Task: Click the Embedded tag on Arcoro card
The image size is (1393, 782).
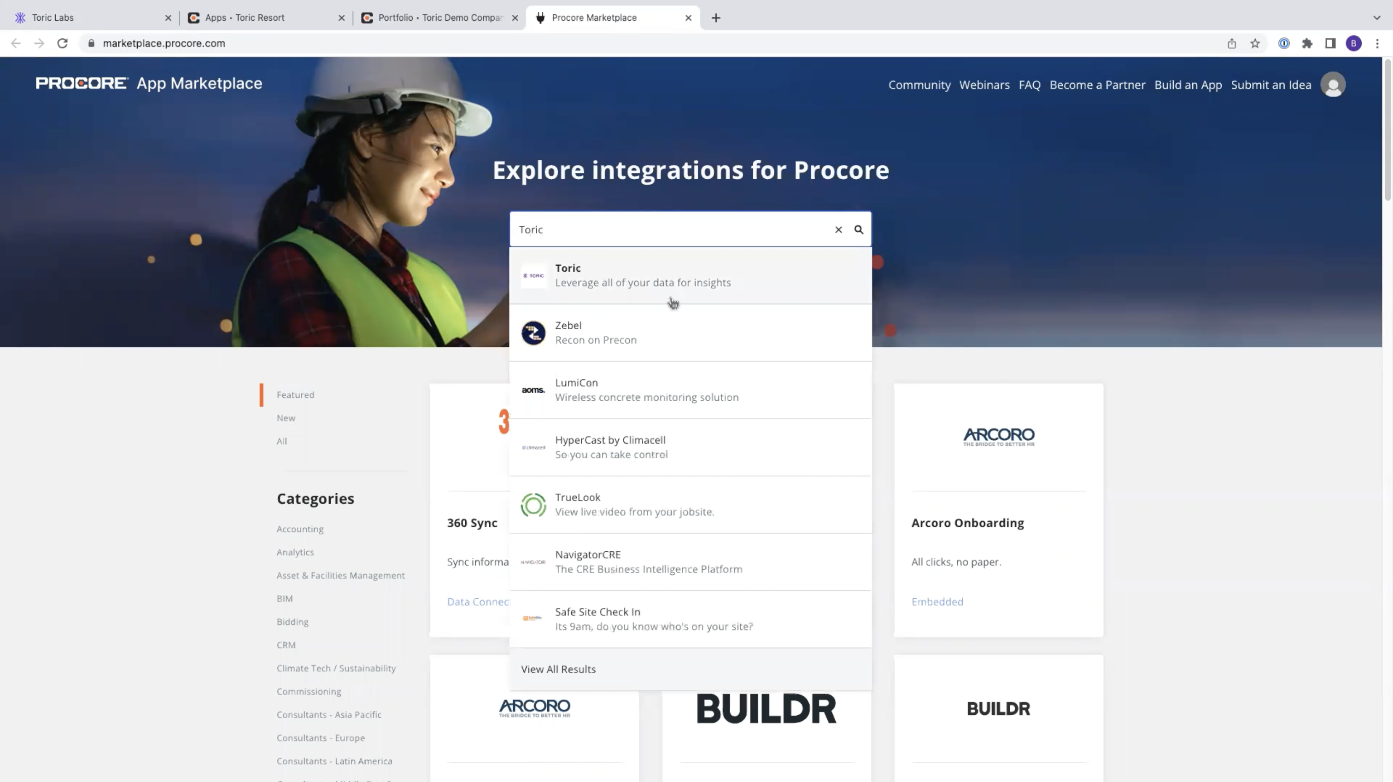Action: click(x=937, y=602)
